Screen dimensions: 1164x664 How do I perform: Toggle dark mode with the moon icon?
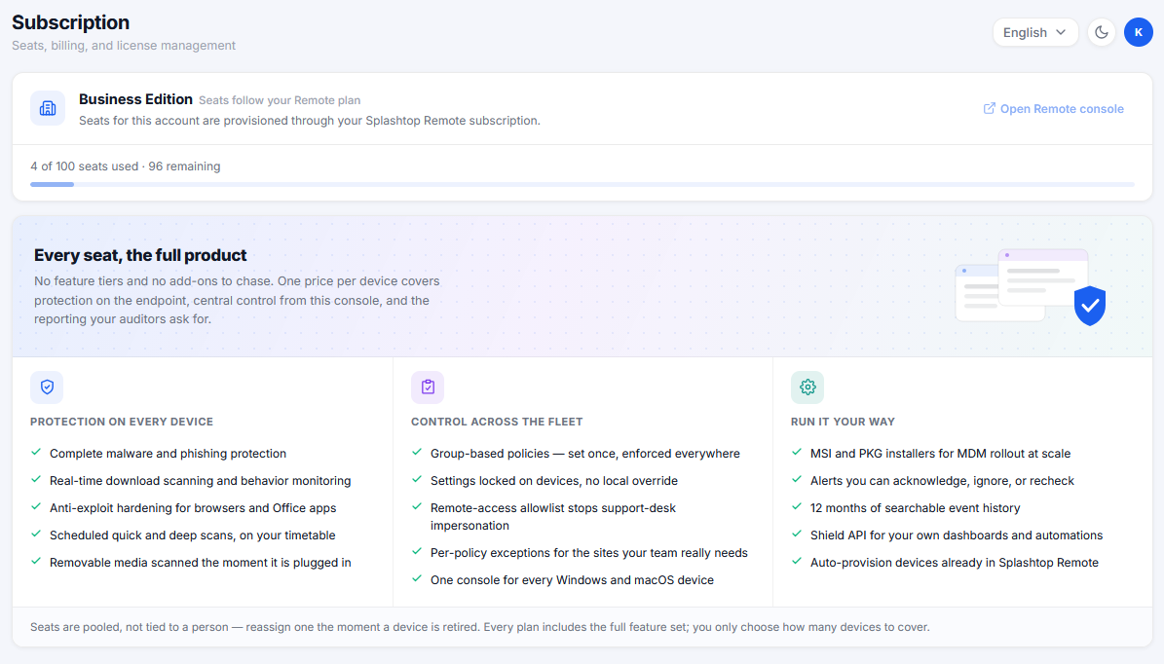point(1102,33)
